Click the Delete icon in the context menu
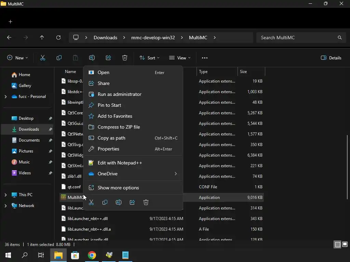 (146, 202)
